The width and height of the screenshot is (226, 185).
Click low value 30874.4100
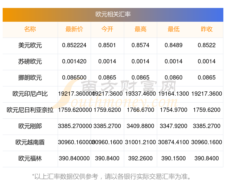pyautogui.click(x=174, y=142)
